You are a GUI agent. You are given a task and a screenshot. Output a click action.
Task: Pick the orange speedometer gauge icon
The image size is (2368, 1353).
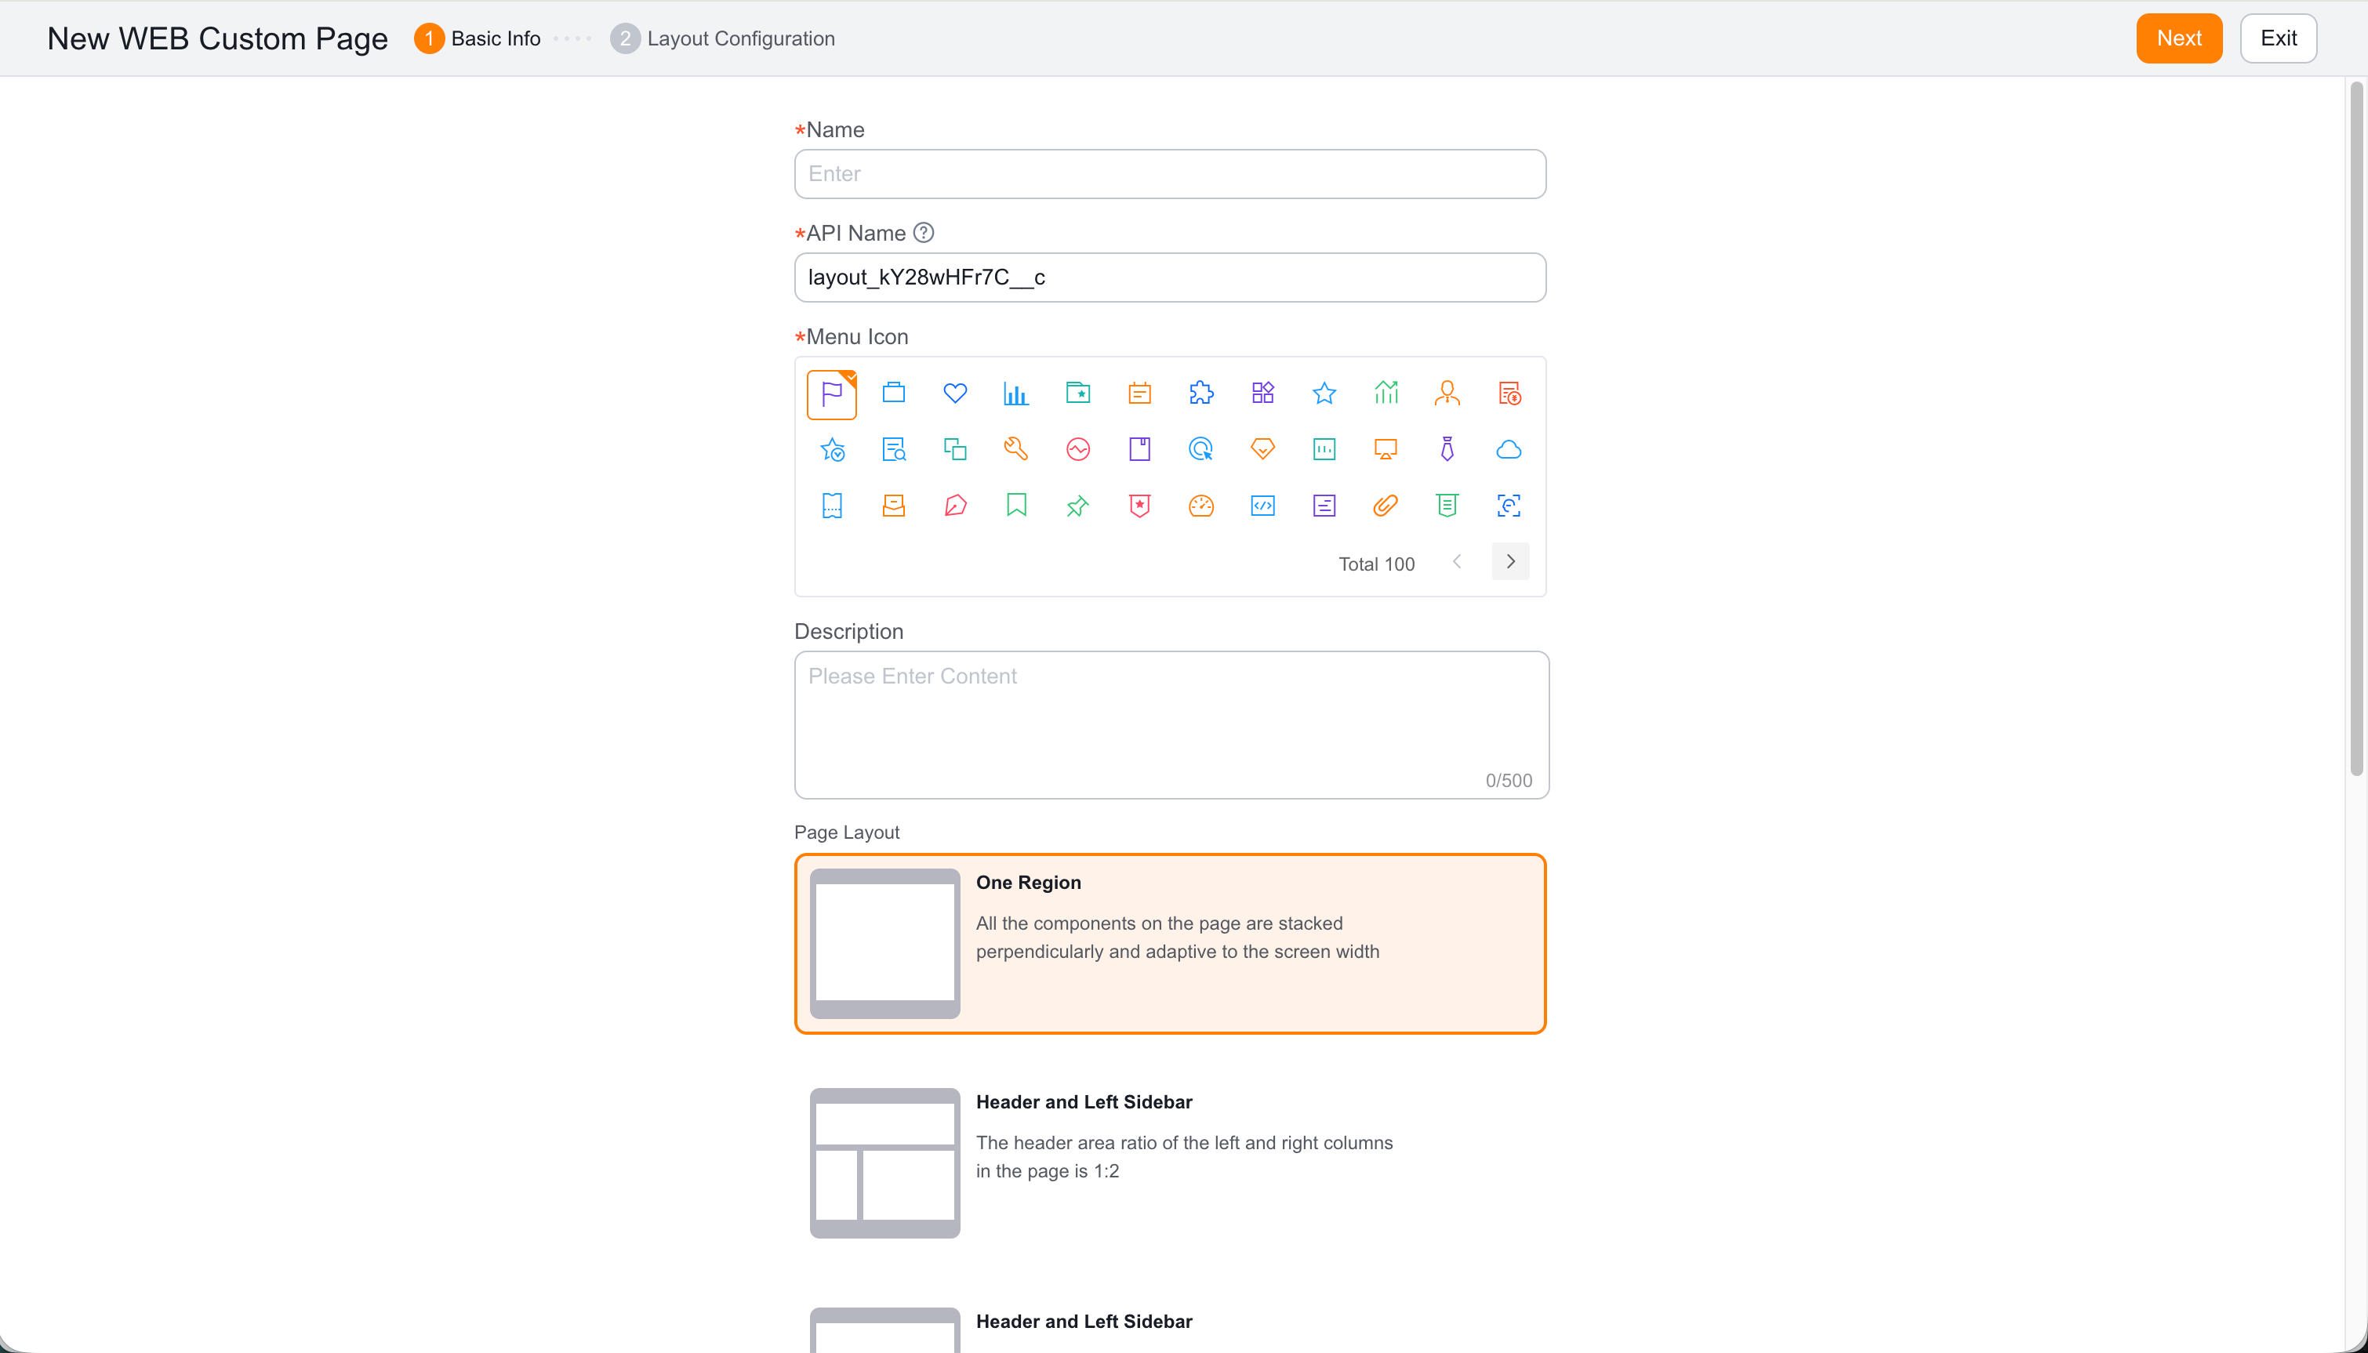point(1200,506)
